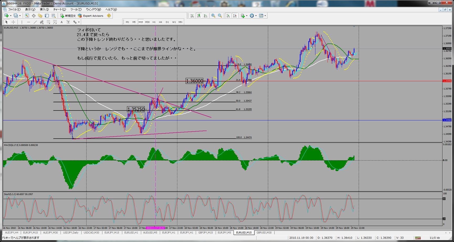Click the status bar value H: 1.36410
The width and height of the screenshot is (454, 242).
coord(345,238)
